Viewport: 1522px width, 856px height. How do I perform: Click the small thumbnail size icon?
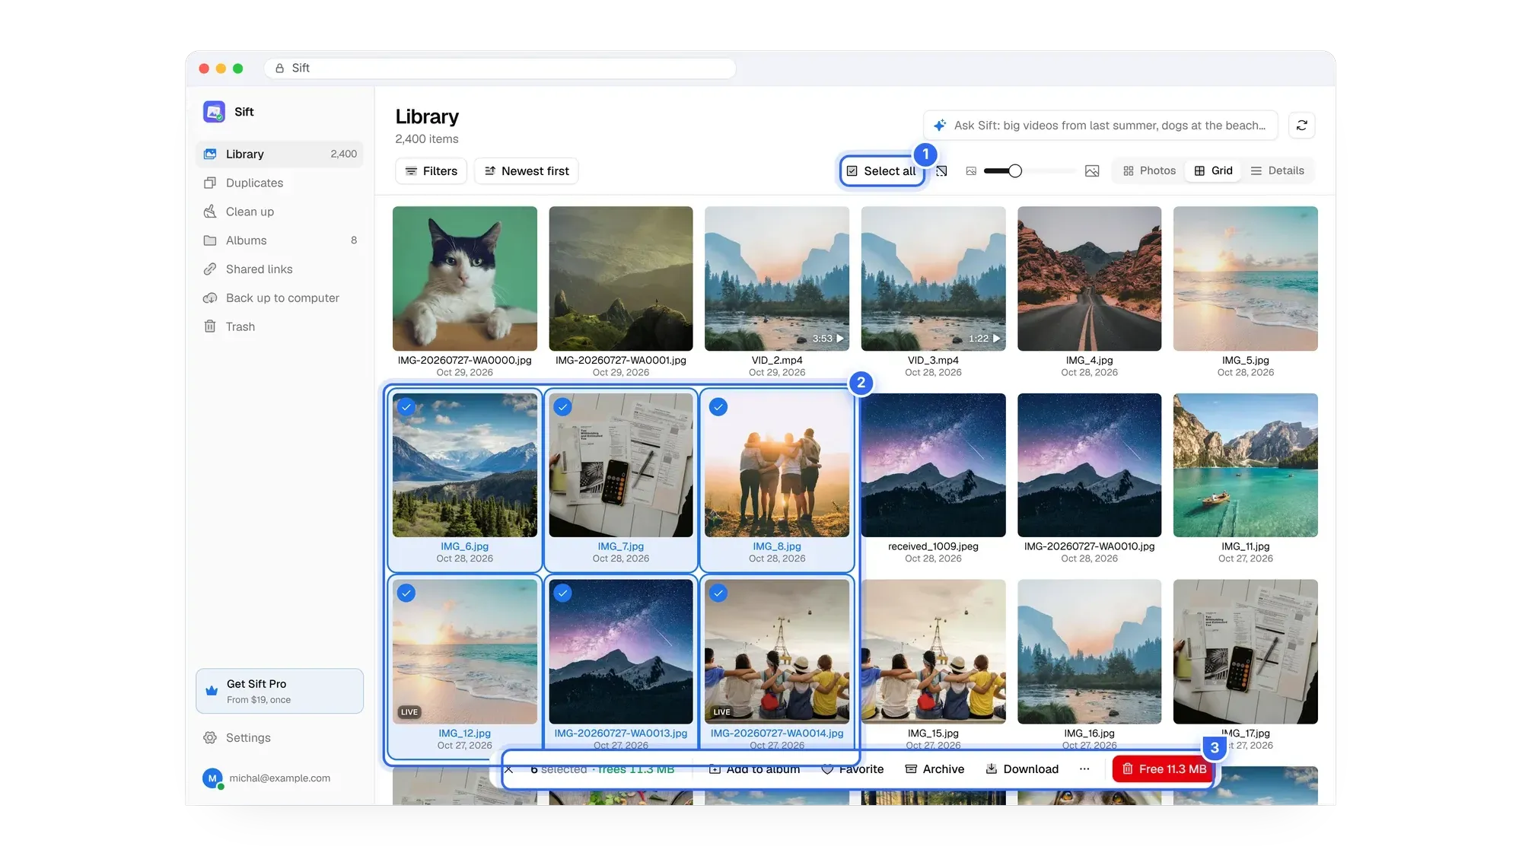point(971,171)
